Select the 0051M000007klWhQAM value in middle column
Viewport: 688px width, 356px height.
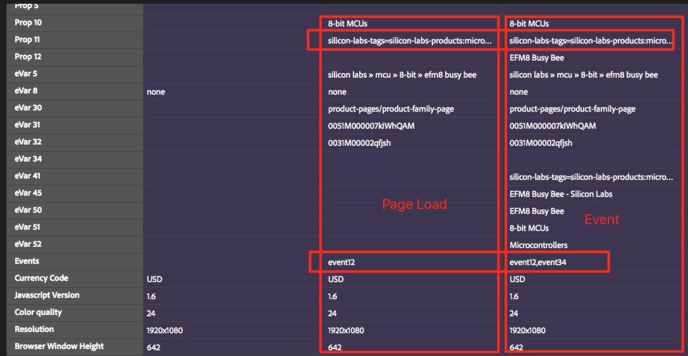click(x=371, y=126)
